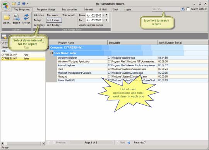Select the CYPRESS-HV John user row
Image resolution: width=209 pixels, height=150 pixels.
[x=23, y=59]
